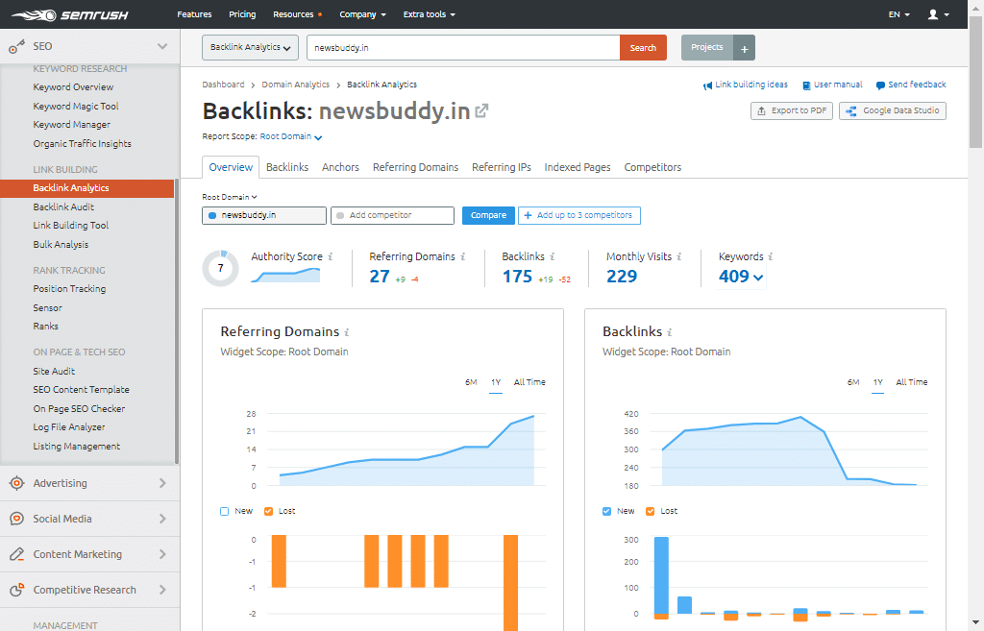
Task: Open newsbuddy.in via the external link icon
Action: point(480,109)
